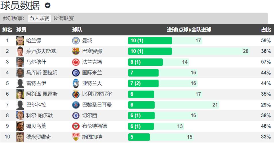Click the Stuttgart club crest
The image size is (274, 144).
[x=76, y=137]
